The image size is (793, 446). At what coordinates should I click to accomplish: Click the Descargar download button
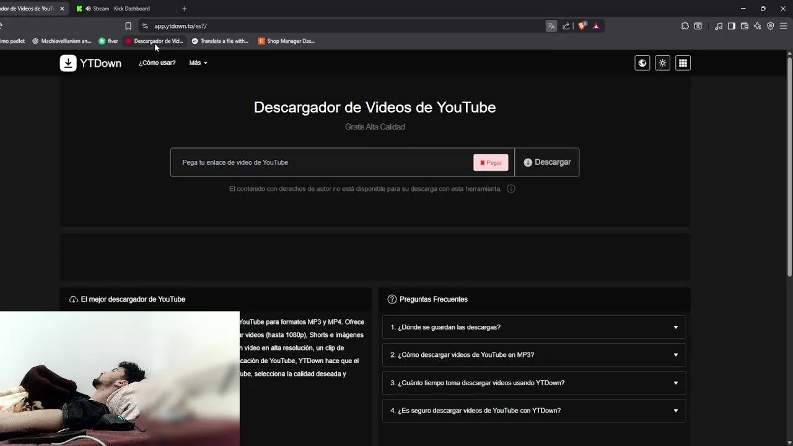[547, 162]
